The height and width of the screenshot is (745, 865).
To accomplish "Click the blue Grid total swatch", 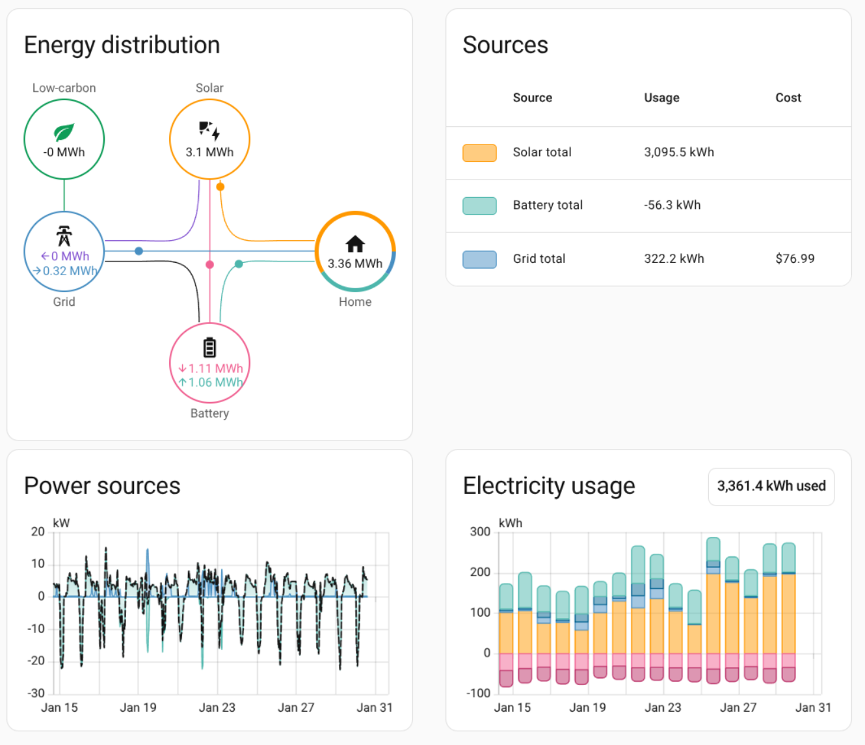I will 479,259.
